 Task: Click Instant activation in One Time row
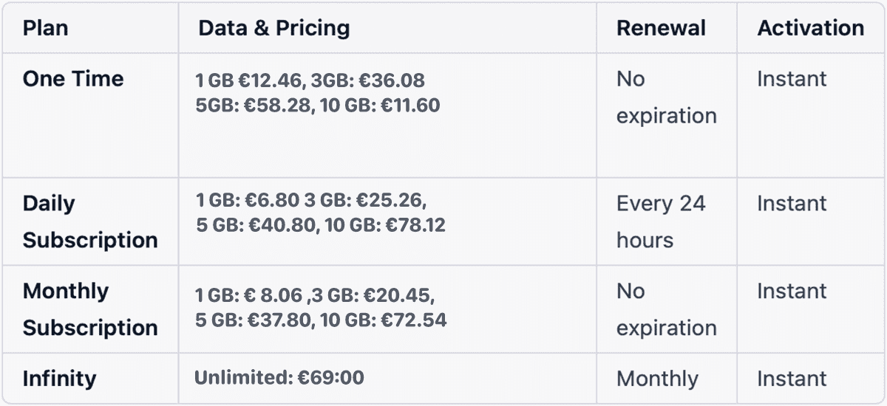[x=792, y=79]
